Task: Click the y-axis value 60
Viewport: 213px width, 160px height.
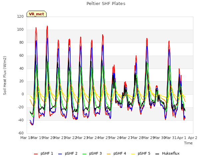Action: (x=21, y=55)
